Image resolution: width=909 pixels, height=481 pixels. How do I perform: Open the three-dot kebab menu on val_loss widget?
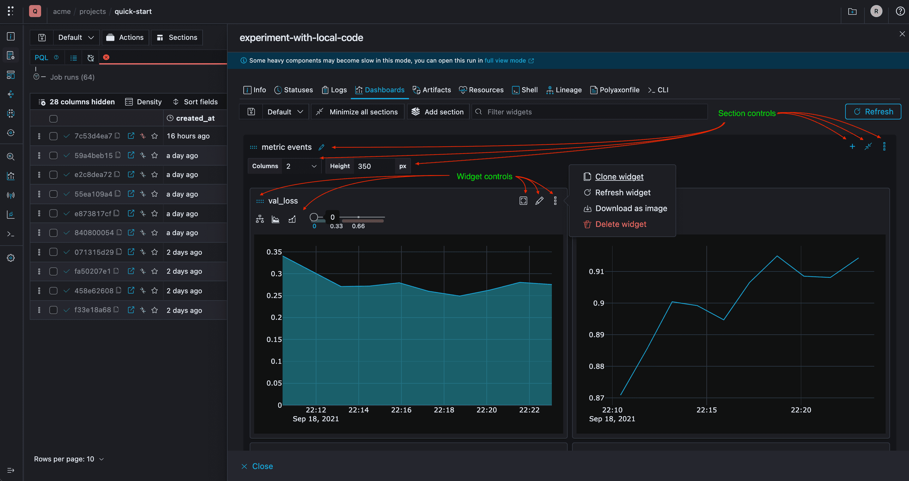pos(555,200)
